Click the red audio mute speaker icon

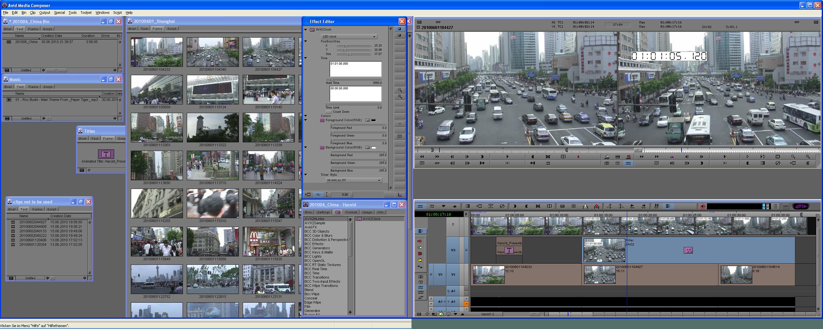coord(702,206)
